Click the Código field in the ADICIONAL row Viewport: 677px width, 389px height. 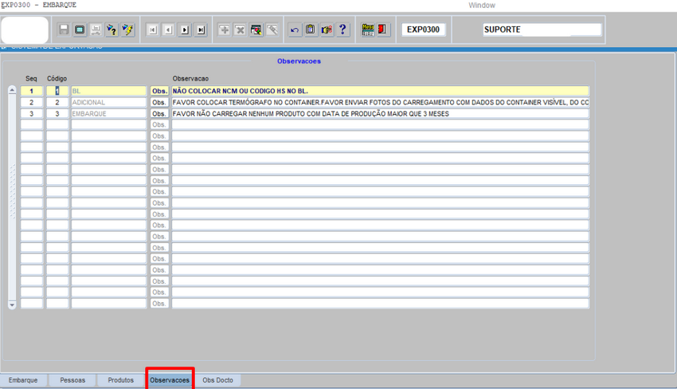(57, 103)
